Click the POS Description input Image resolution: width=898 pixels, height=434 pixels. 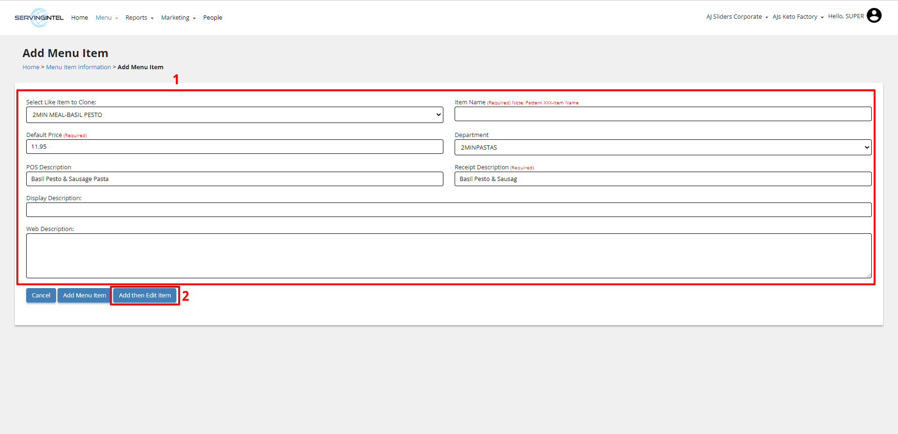click(x=234, y=179)
